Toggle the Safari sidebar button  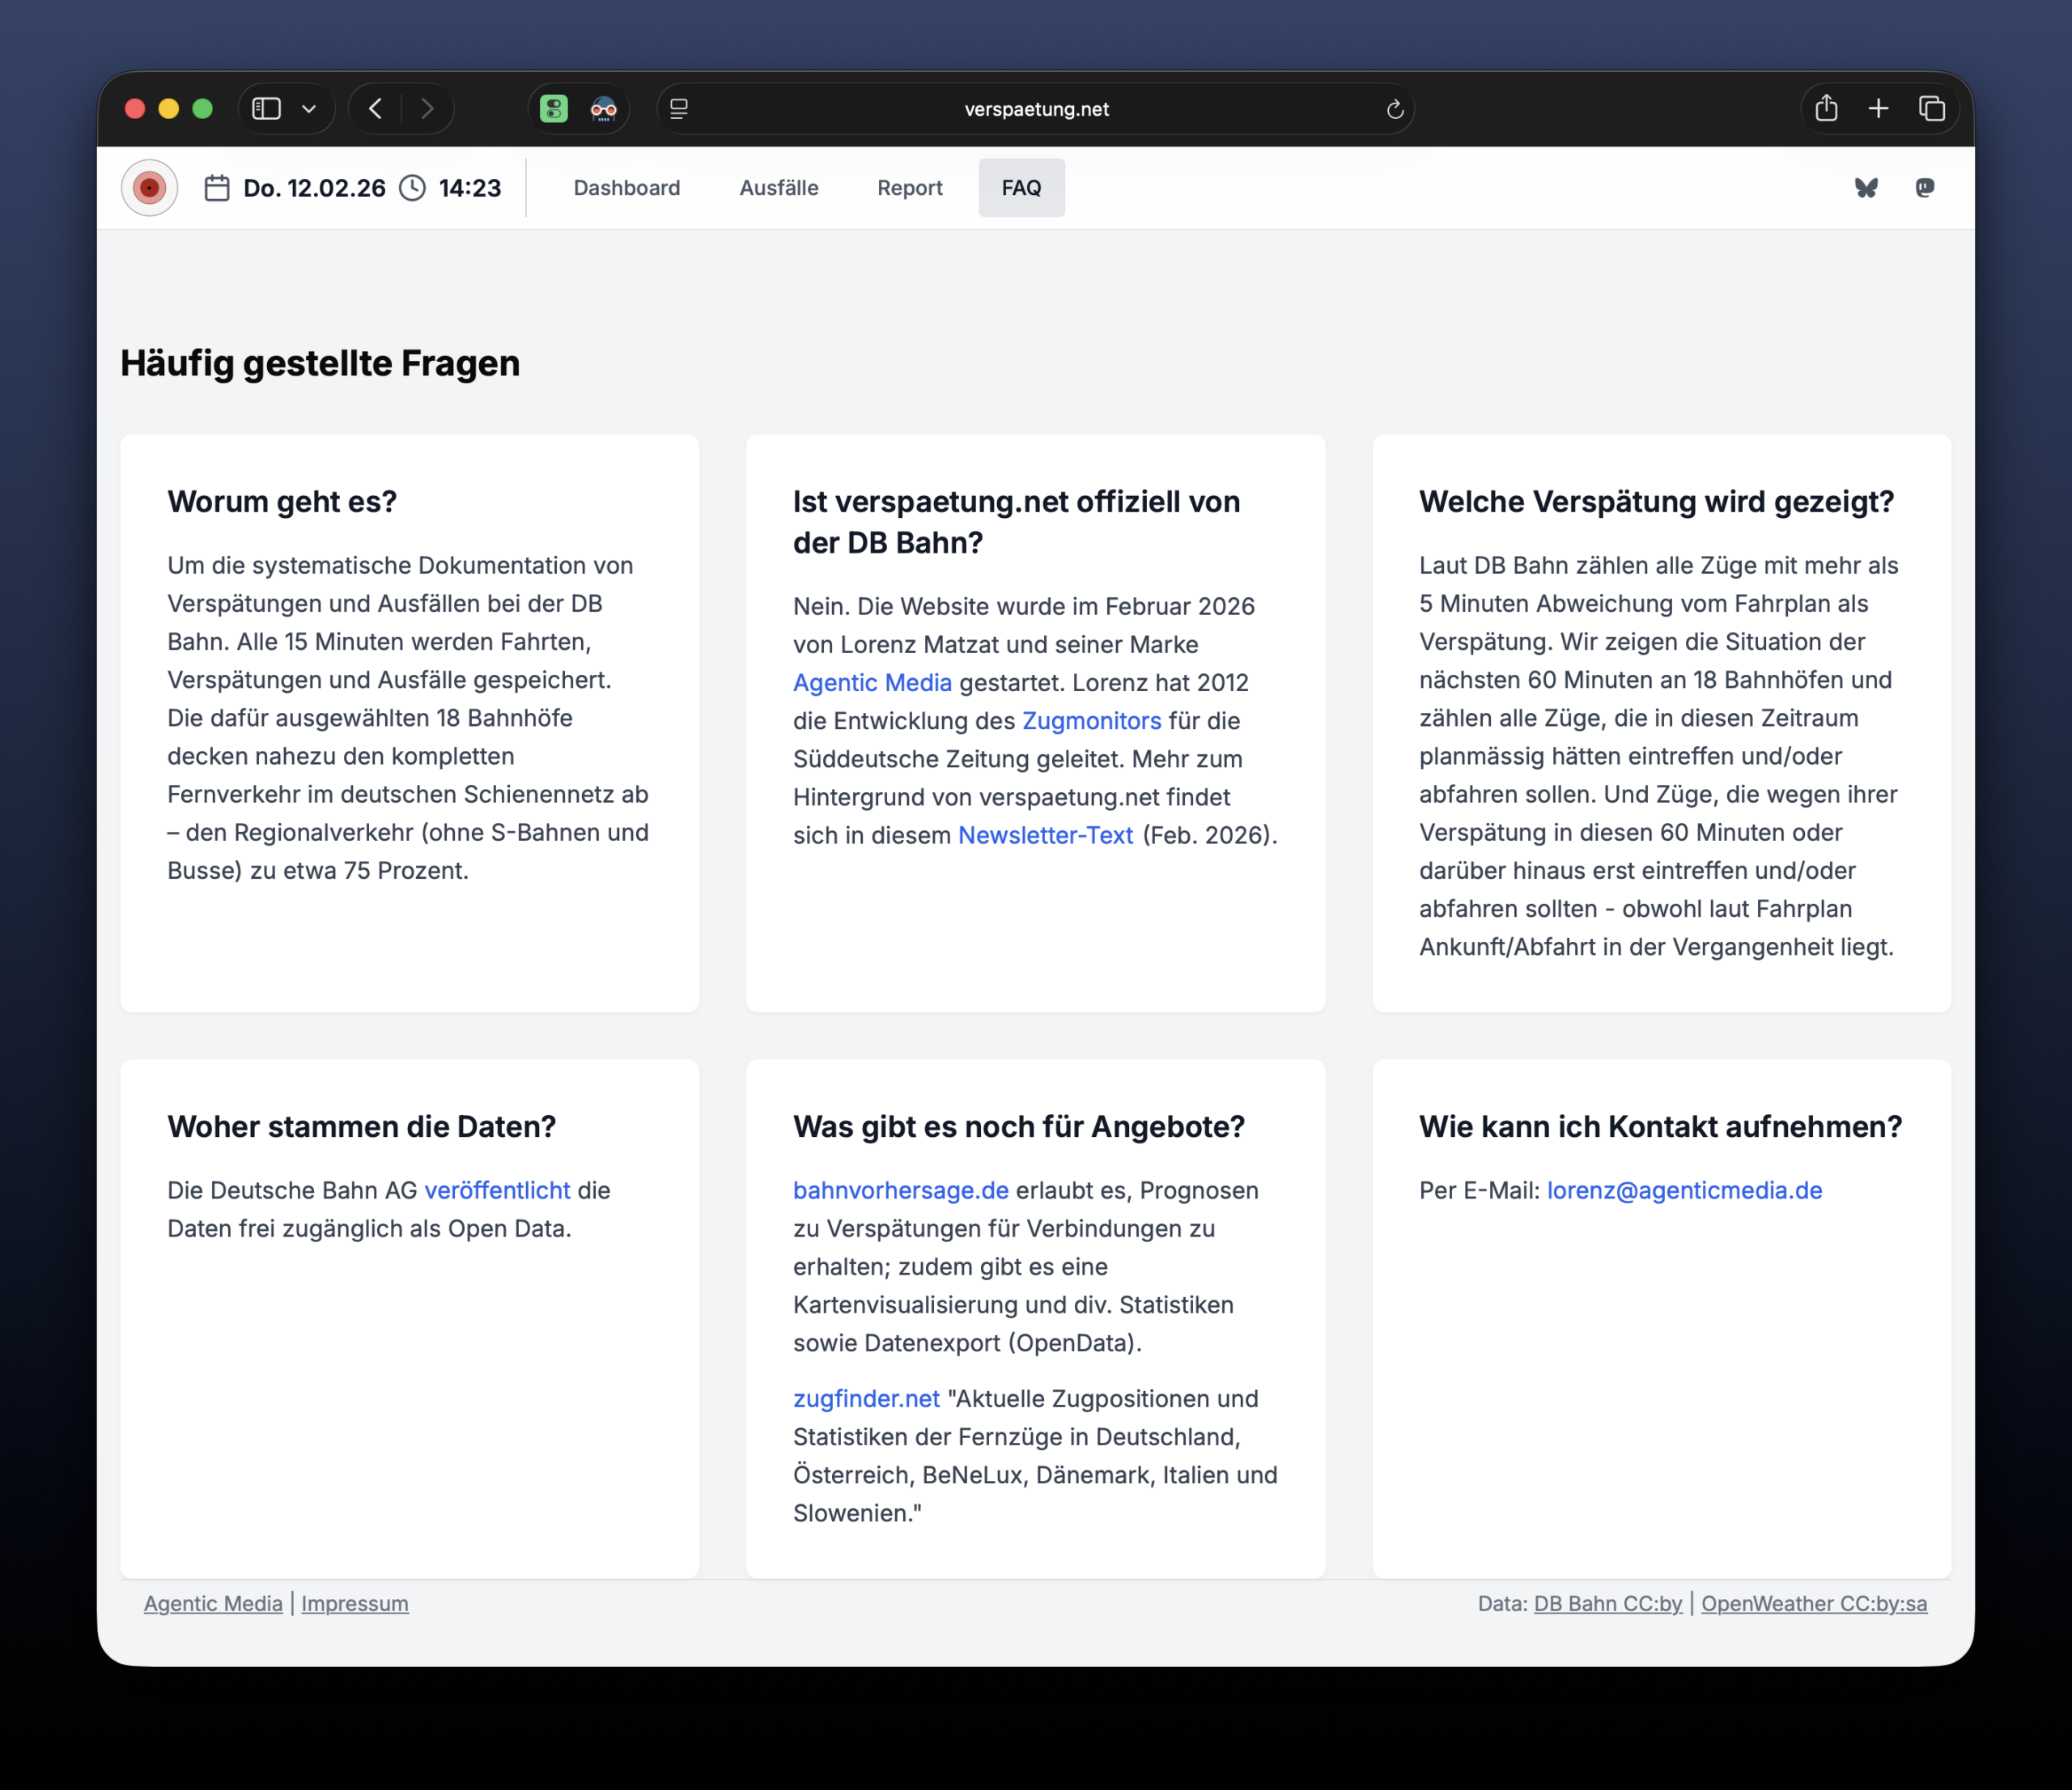click(267, 108)
